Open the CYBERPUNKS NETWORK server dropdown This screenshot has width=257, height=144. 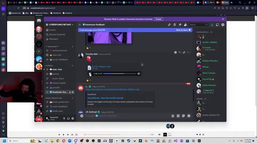(x=60, y=25)
